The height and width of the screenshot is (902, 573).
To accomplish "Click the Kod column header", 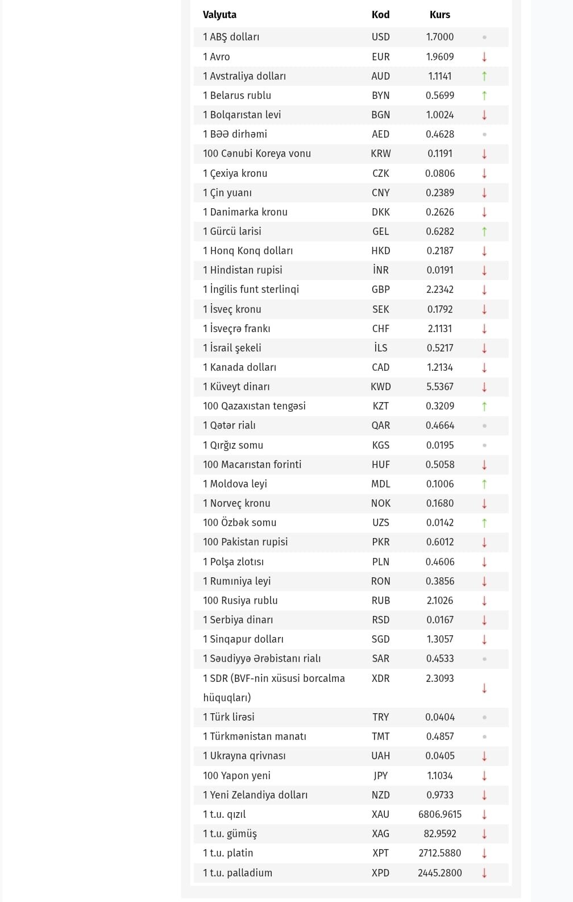I will (380, 15).
